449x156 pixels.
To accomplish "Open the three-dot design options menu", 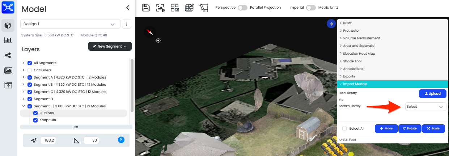I will [x=127, y=24].
